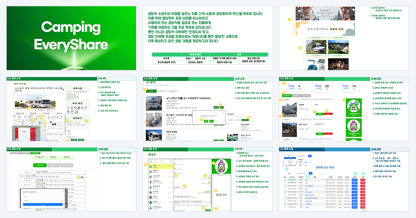Screen dimensions: 416x218
Task: Open the Camping EveryShare title slide
Action: pos(72,38)
